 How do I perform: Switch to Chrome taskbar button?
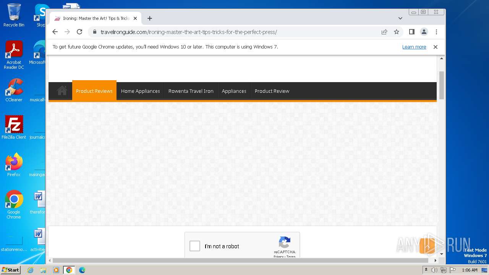coord(69,270)
